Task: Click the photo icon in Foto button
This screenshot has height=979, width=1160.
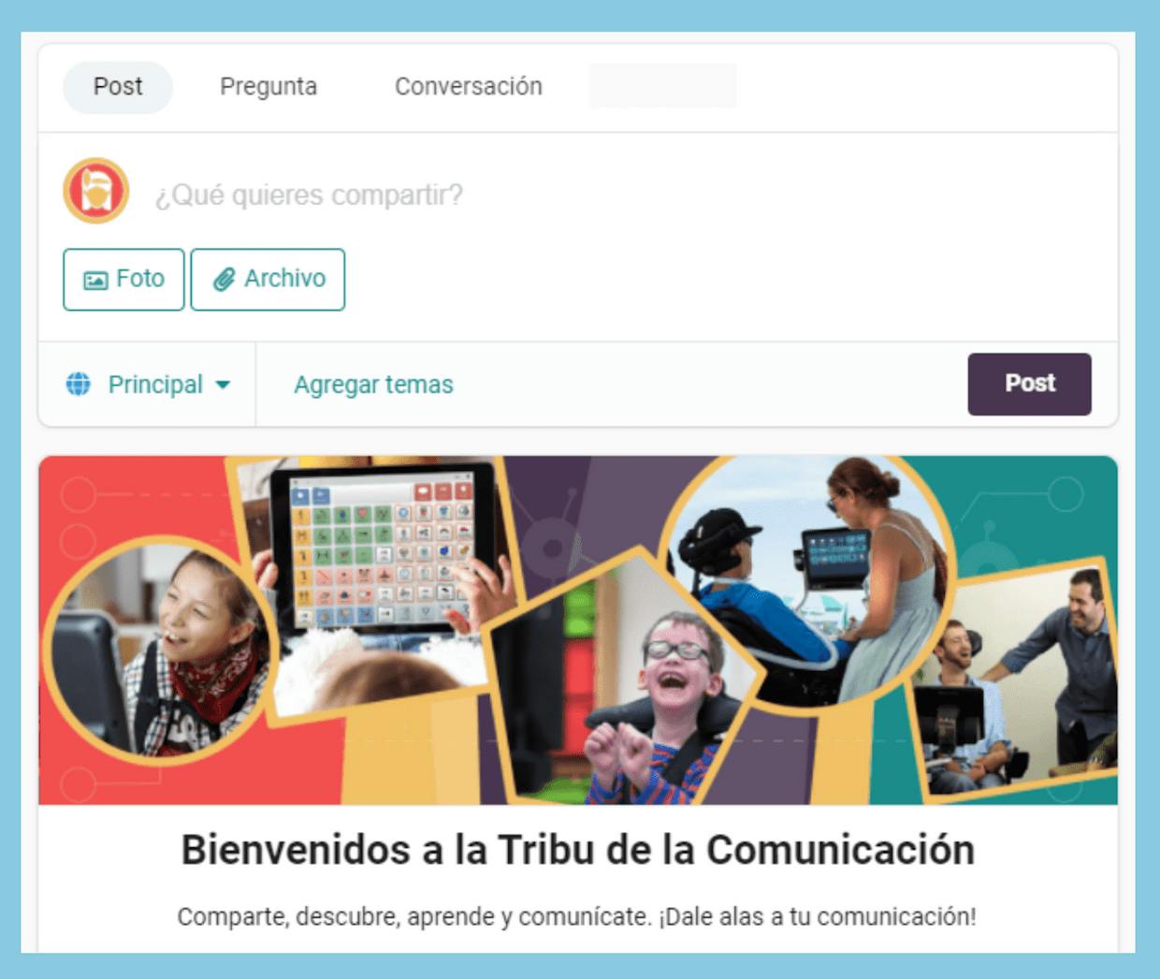Action: click(x=95, y=280)
